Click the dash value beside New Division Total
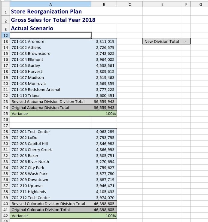The image size is (208, 222). click(186, 41)
